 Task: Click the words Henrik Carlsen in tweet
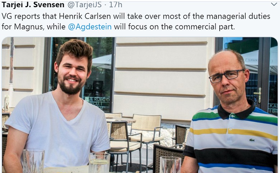coord(85,16)
